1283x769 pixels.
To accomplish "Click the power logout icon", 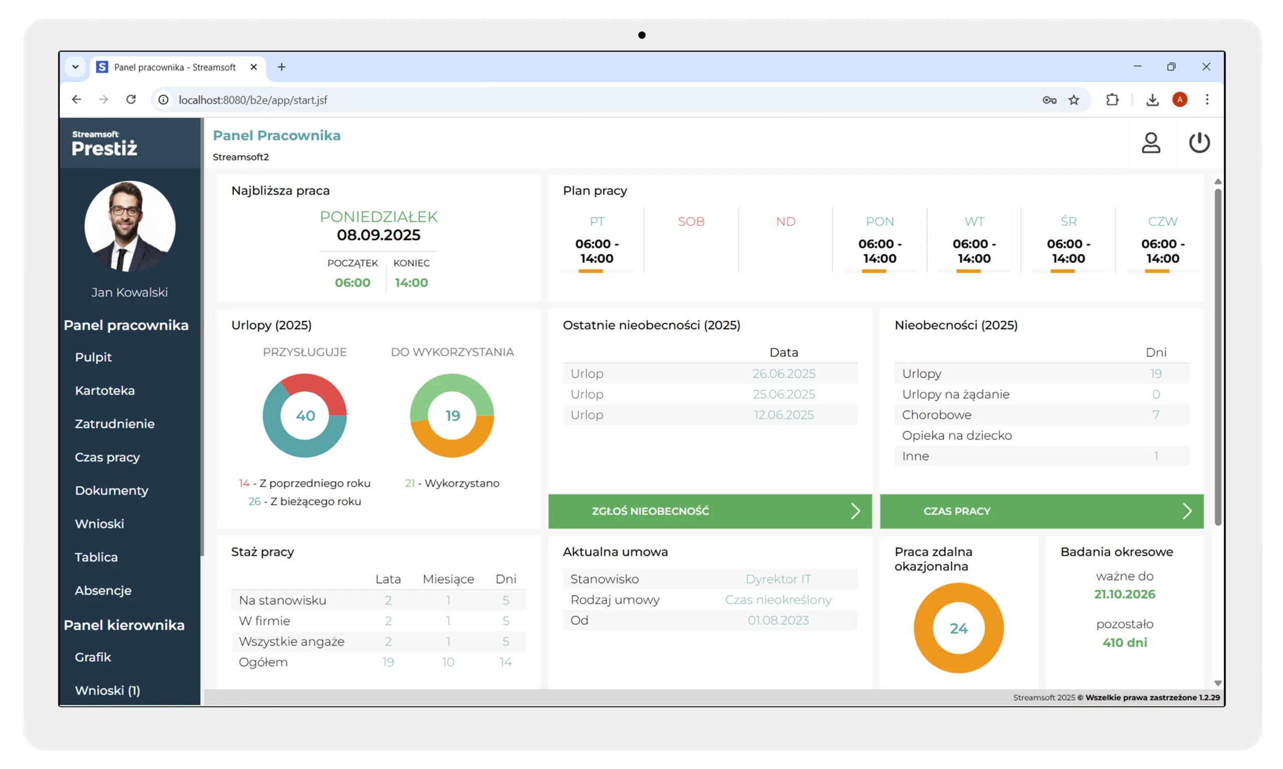I will 1199,143.
